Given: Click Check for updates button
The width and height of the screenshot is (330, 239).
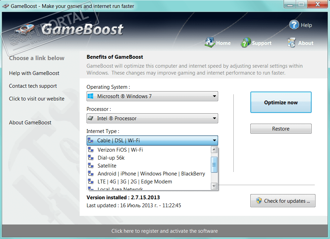Looking at the screenshot, I should tap(283, 201).
